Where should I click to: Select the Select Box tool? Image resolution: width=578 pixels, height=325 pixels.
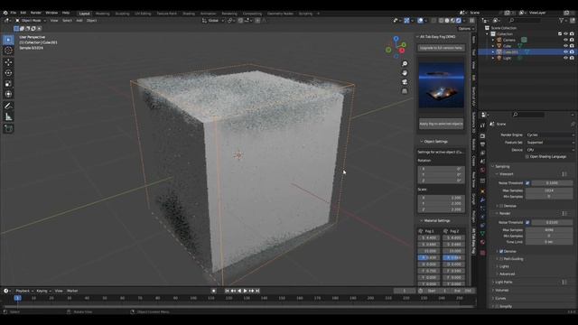(8, 40)
